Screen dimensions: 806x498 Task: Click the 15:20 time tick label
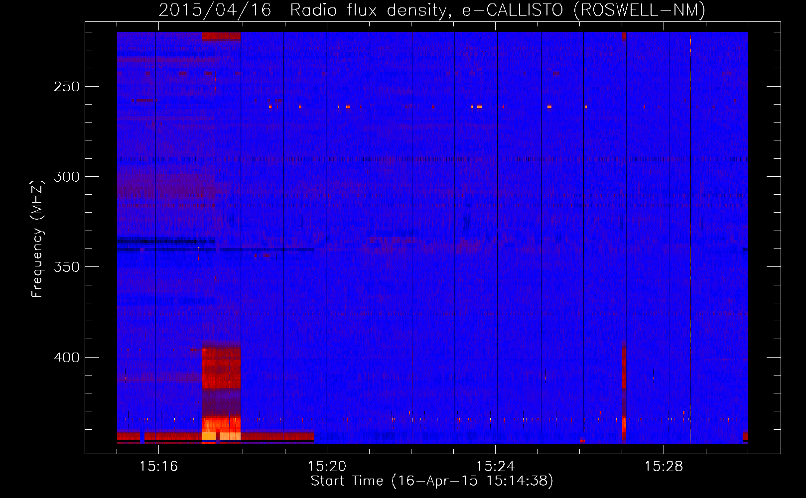327,467
